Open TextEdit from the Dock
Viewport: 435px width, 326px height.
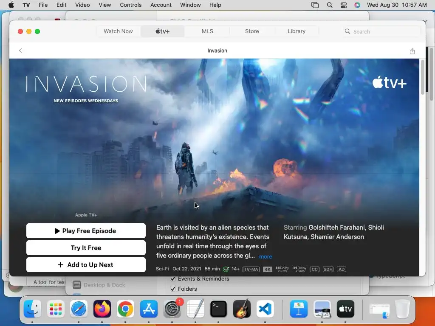195,309
